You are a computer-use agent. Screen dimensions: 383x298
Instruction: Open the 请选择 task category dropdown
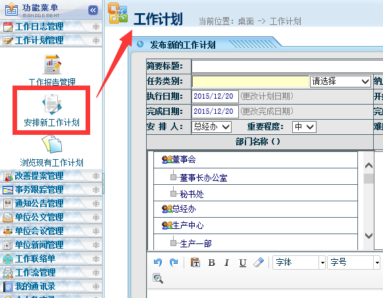[340, 82]
